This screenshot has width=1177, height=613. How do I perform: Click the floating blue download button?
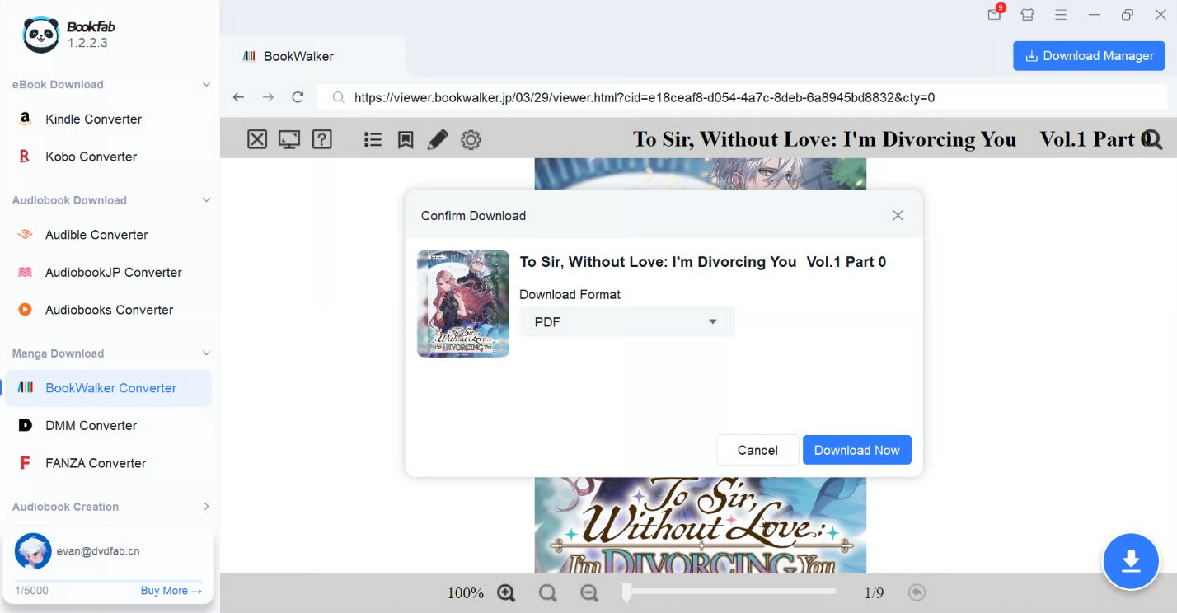[1131, 560]
